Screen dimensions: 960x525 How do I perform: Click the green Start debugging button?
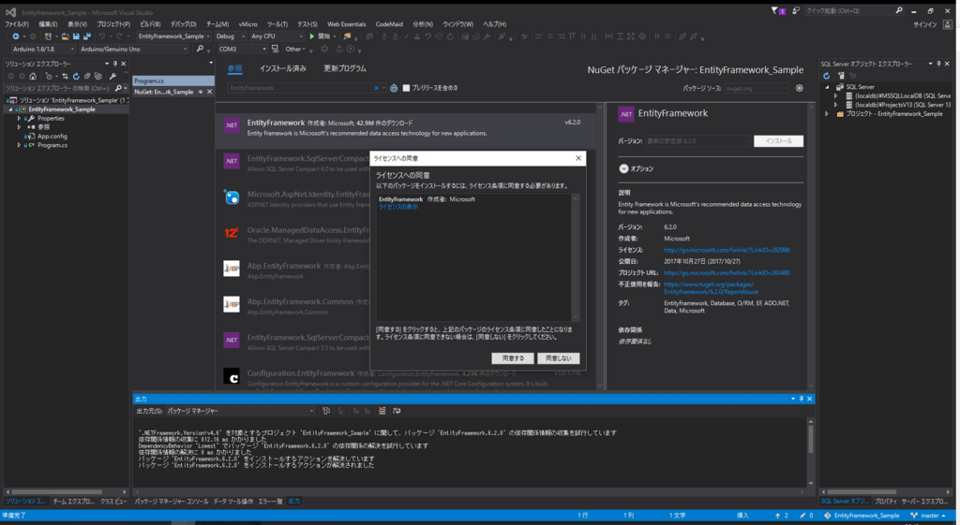pyautogui.click(x=312, y=36)
